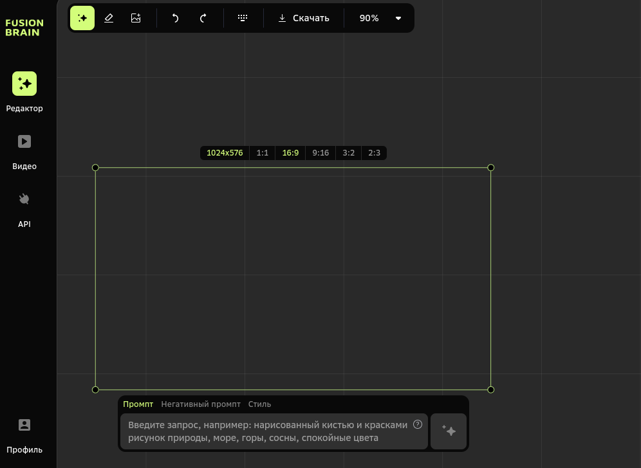The image size is (641, 468).
Task: Open the Профиль sidebar section
Action: click(24, 436)
